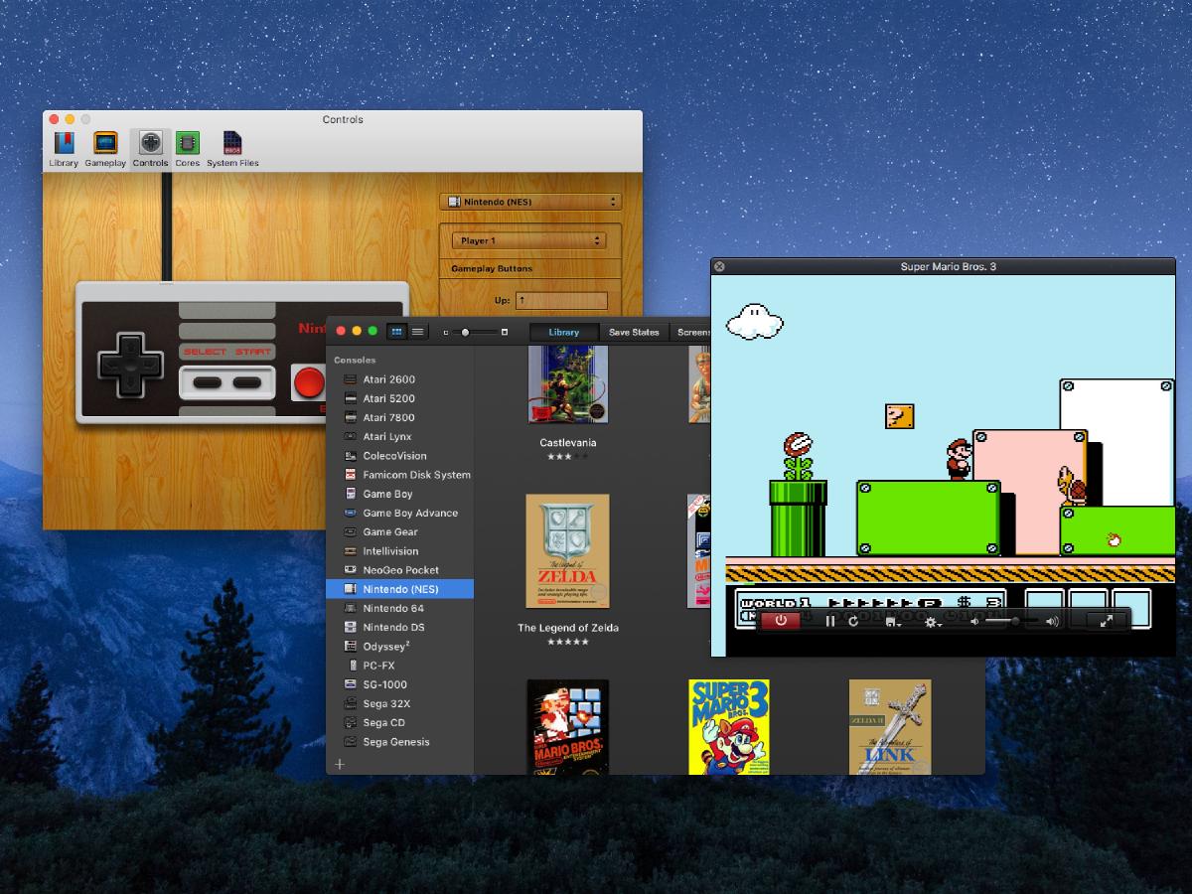Click The Legend of Zelda star rating

click(568, 642)
